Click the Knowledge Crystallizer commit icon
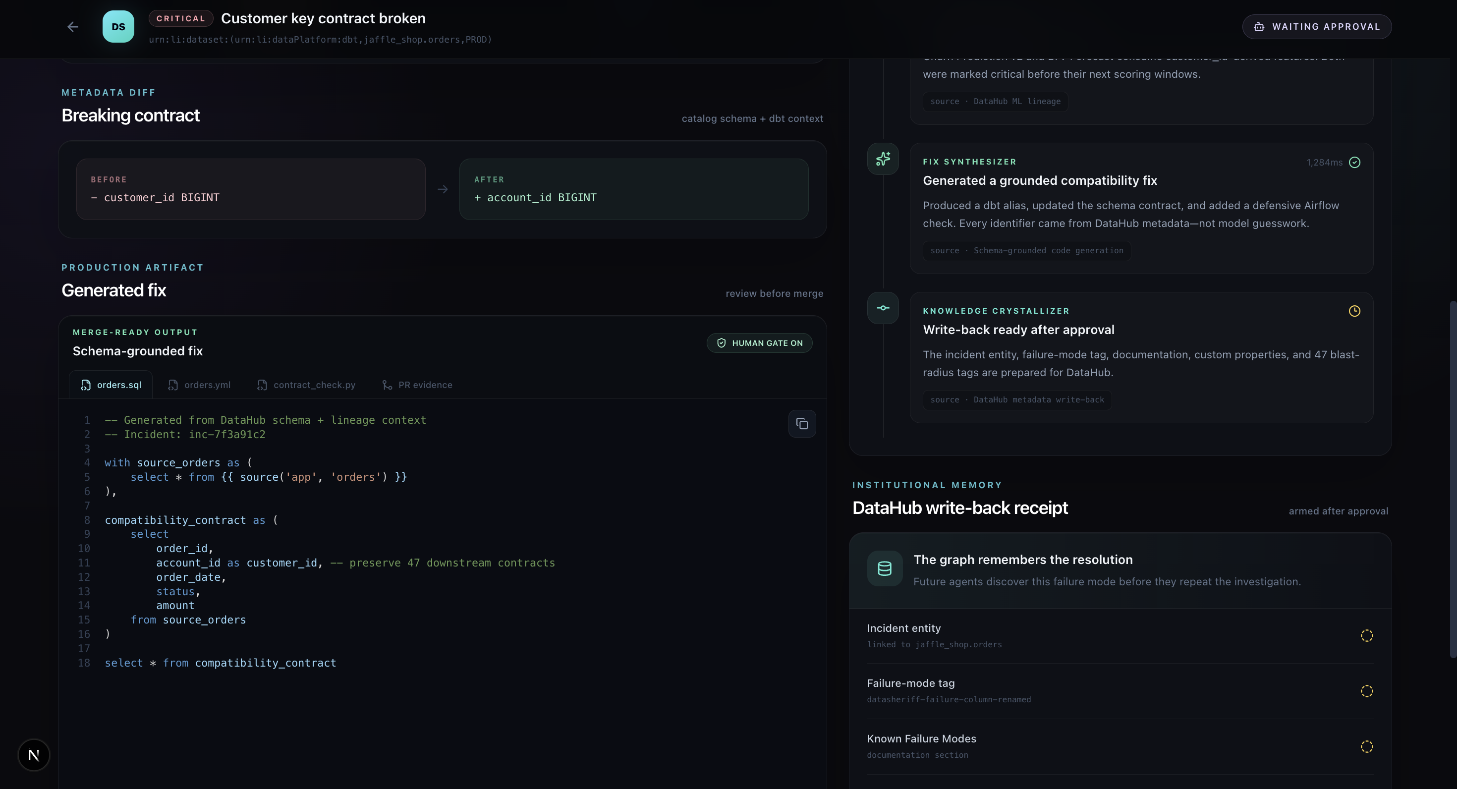Image resolution: width=1457 pixels, height=789 pixels. 883,308
